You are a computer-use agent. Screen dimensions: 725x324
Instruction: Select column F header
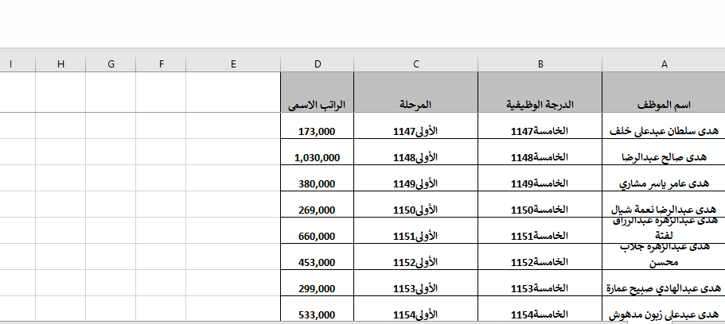(161, 64)
